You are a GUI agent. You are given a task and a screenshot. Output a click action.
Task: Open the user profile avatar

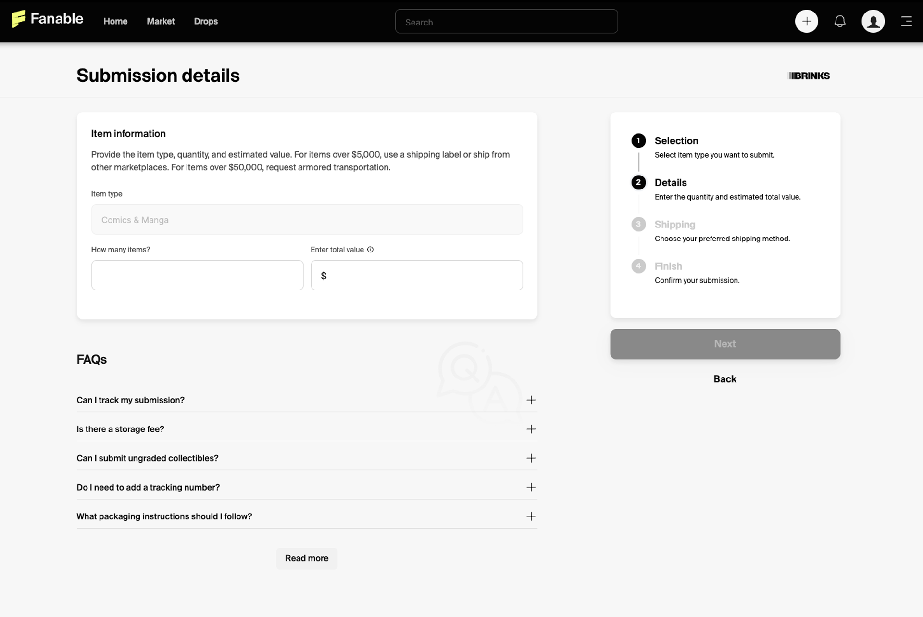coord(873,21)
